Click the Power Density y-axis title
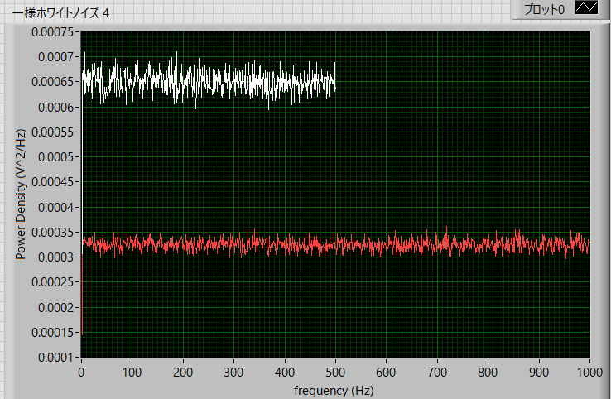This screenshot has height=399, width=611. click(22, 195)
